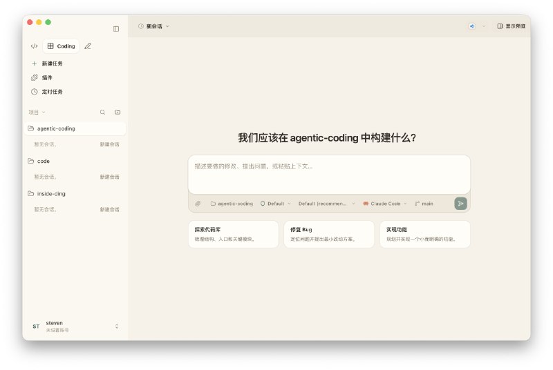Click the git branch icon beside main
The height and width of the screenshot is (370, 553).
[x=418, y=204]
